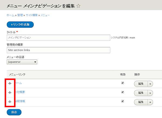Expand the operations arrow next to ホーム's 編集
This screenshot has height=118, width=162.
tap(150, 84)
